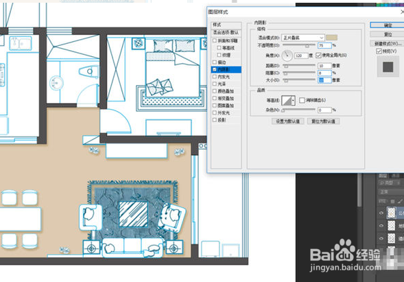Viewport: 404px width, 282px height.
Task: Click the 新建样式(W) new style button
Action: 388,43
